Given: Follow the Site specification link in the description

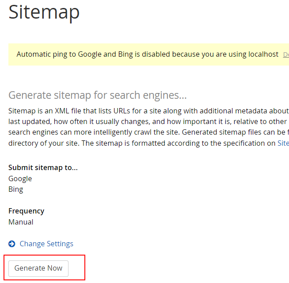Looking at the screenshot, I should tap(283, 143).
